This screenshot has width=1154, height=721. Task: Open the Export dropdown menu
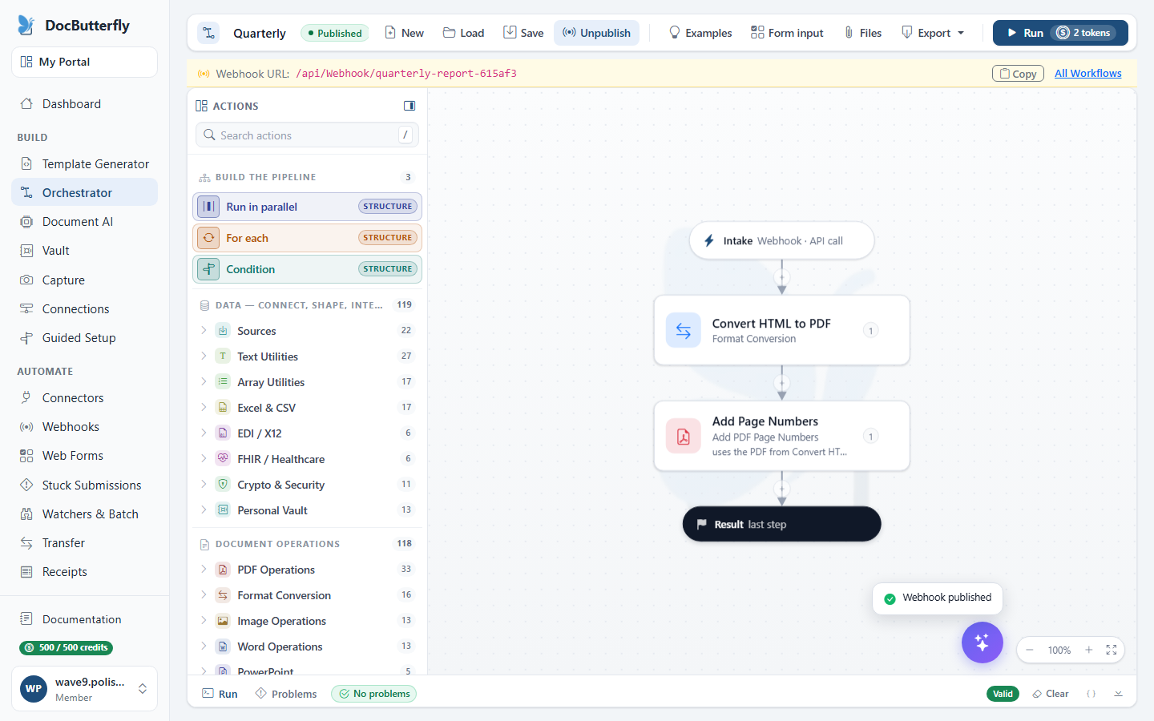(x=933, y=33)
